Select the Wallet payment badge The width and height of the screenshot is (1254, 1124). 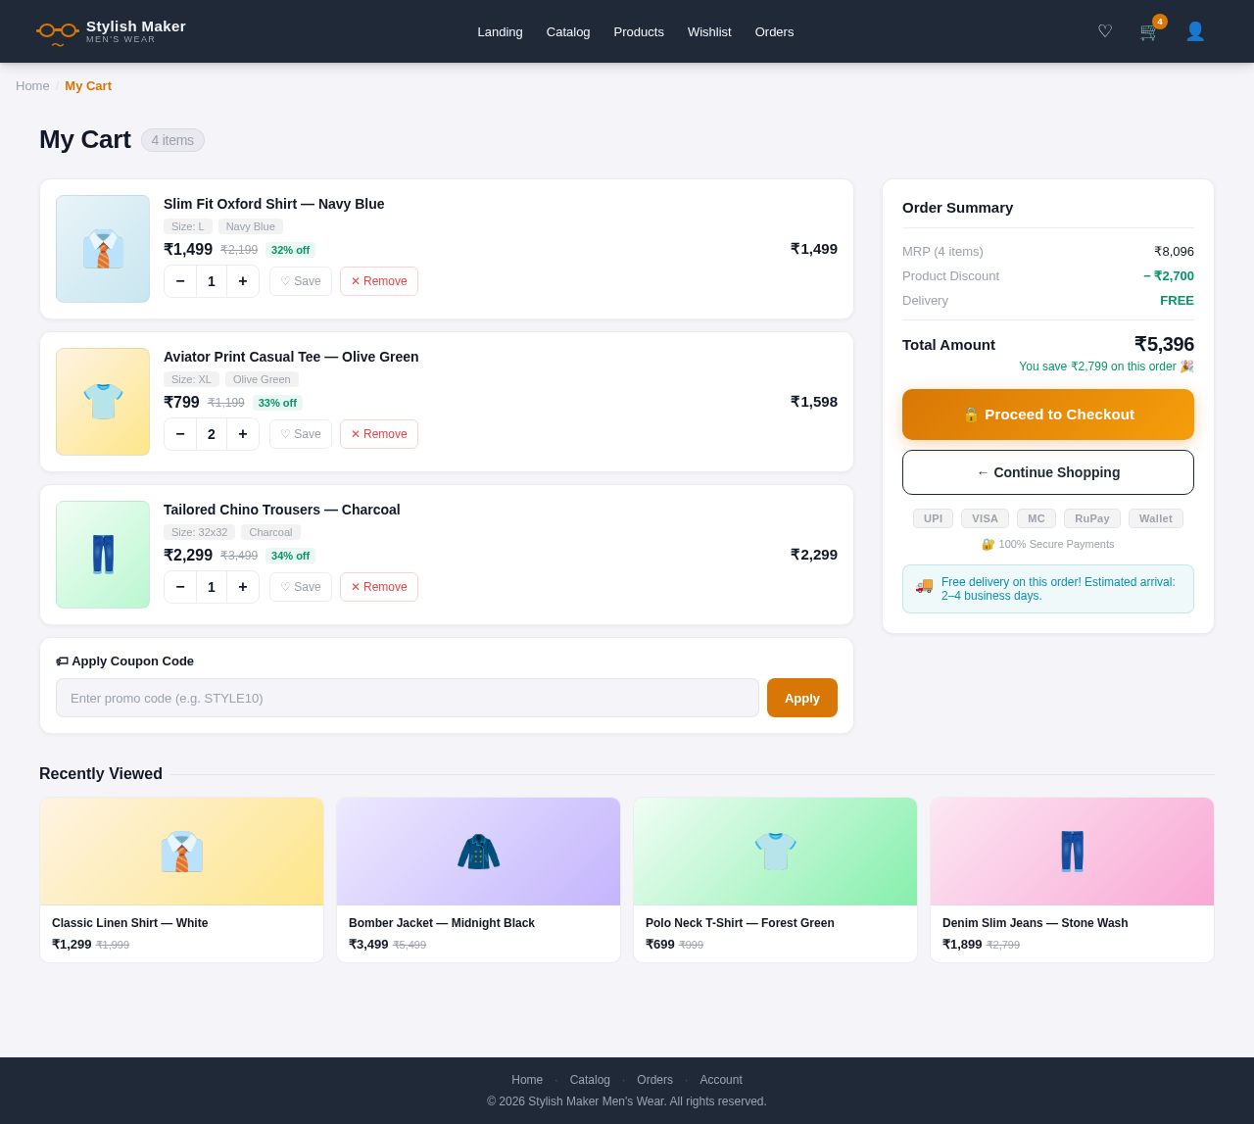coord(1156,518)
